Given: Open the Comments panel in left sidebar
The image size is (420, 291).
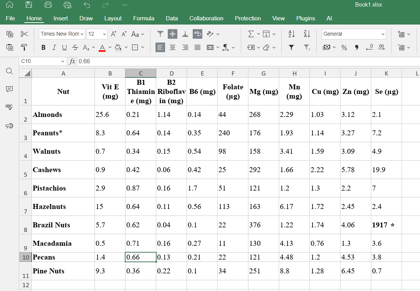Looking at the screenshot, I should coord(10,89).
